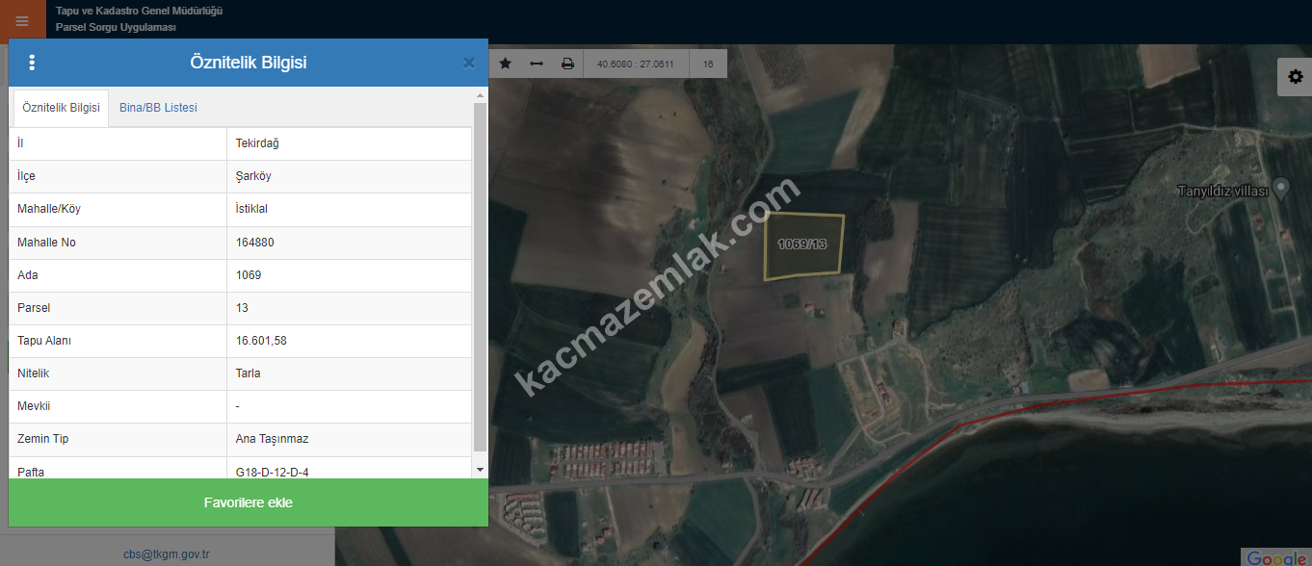This screenshot has width=1312, height=566.
Task: Open the cbs@tkgm.gov.tr email link
Action: pyautogui.click(x=167, y=554)
